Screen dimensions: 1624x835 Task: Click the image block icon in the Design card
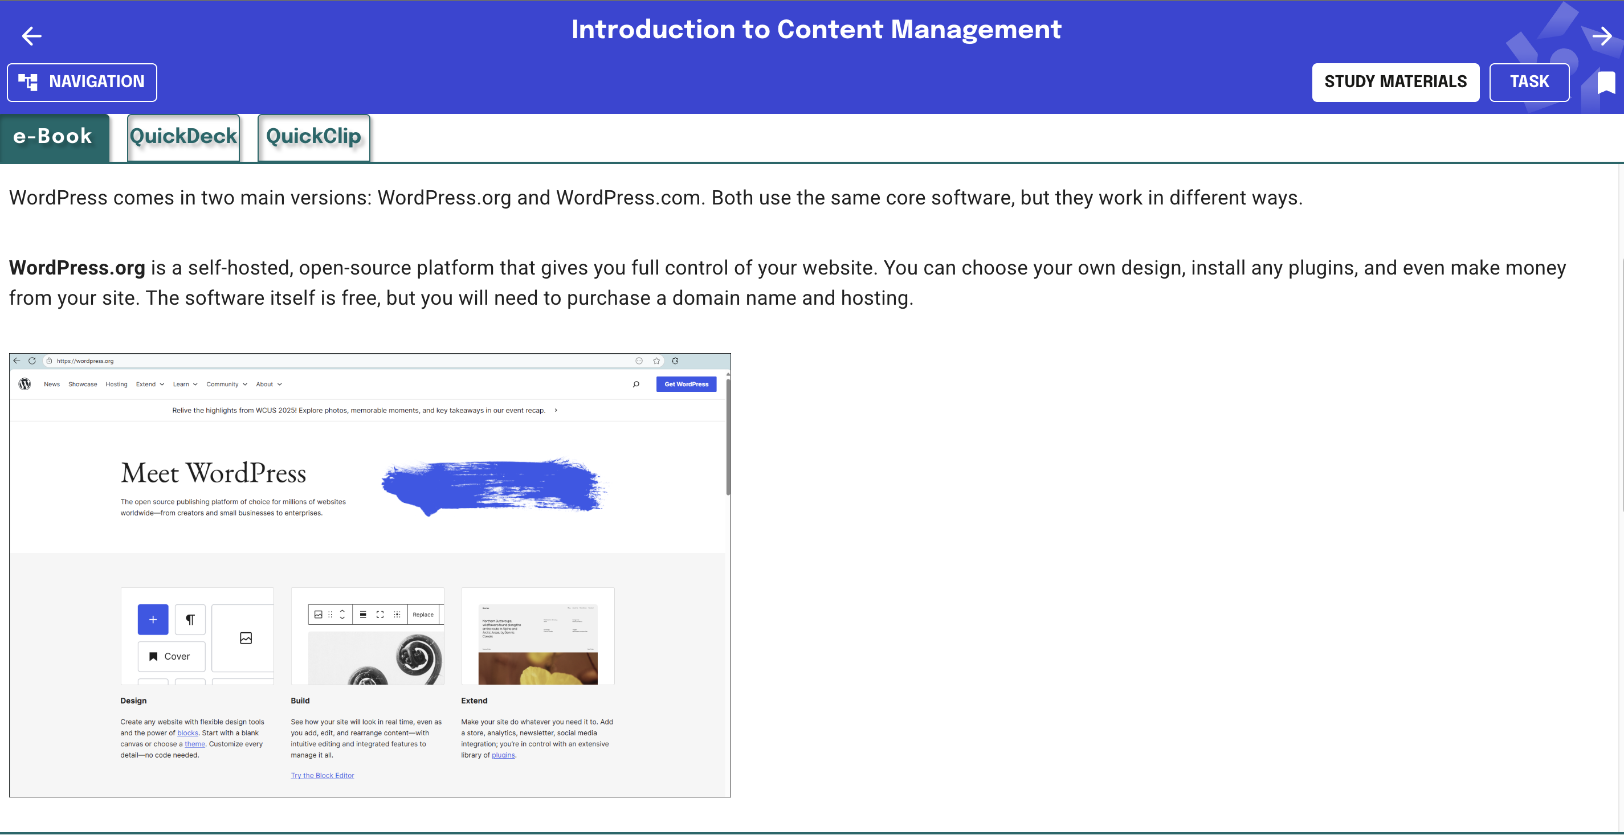[246, 638]
